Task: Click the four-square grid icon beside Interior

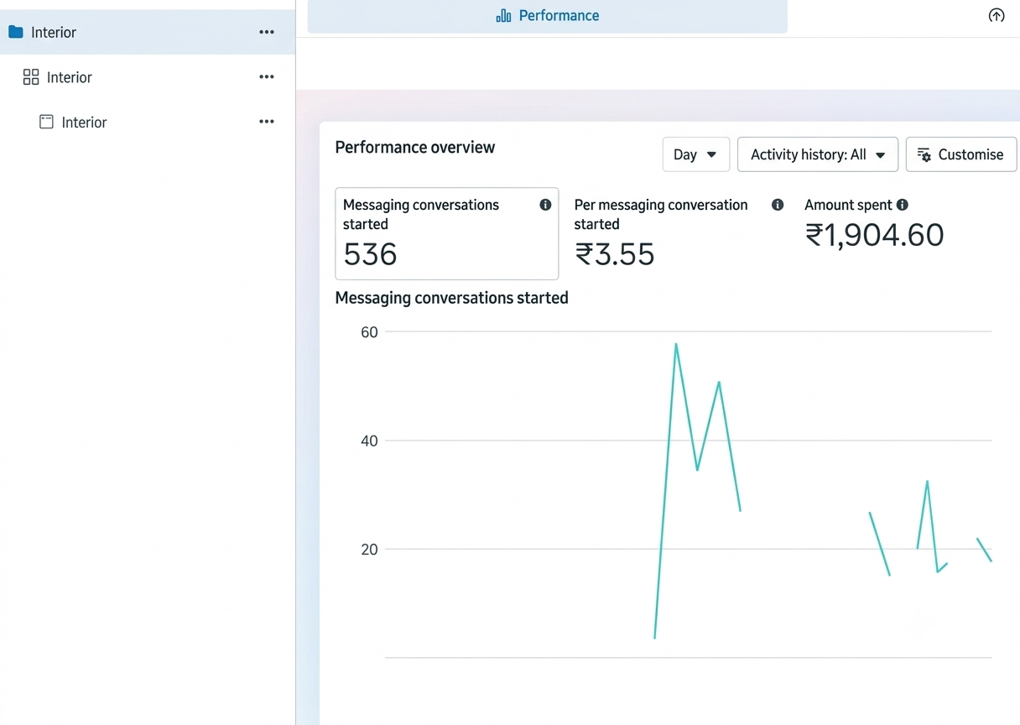Action: 31,77
